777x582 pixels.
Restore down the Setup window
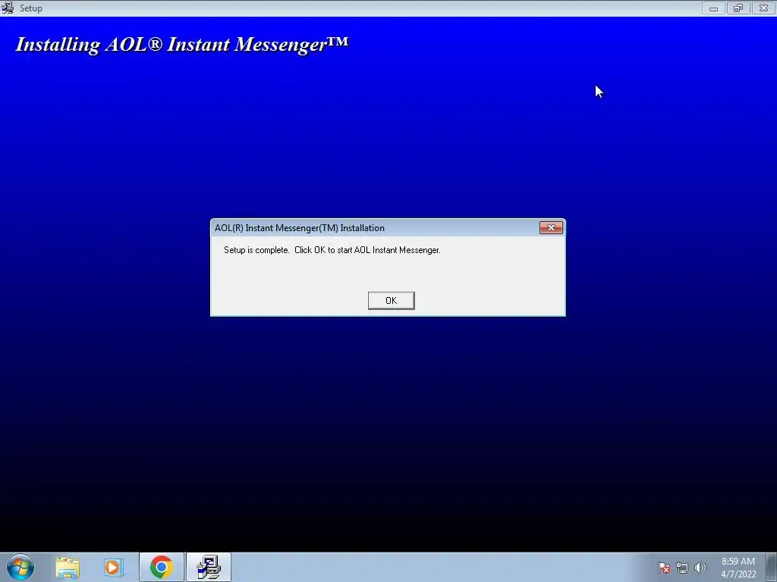pyautogui.click(x=738, y=8)
